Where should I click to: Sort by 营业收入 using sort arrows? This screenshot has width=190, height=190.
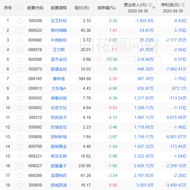click(154, 8)
